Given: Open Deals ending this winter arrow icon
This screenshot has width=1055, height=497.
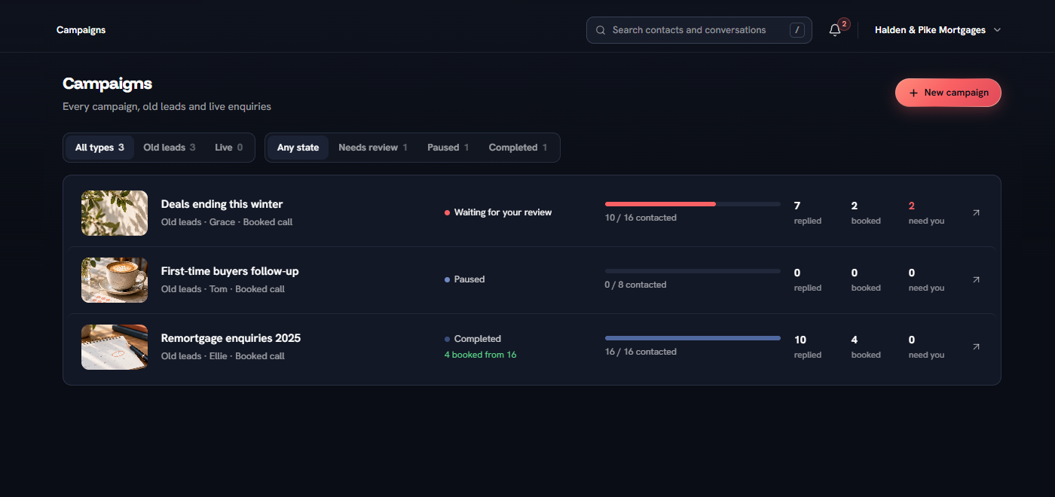Looking at the screenshot, I should click(976, 213).
